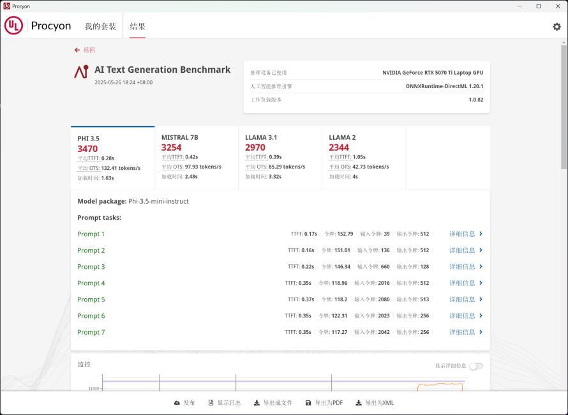Click the 85.29 tokens/s value

click(287, 167)
